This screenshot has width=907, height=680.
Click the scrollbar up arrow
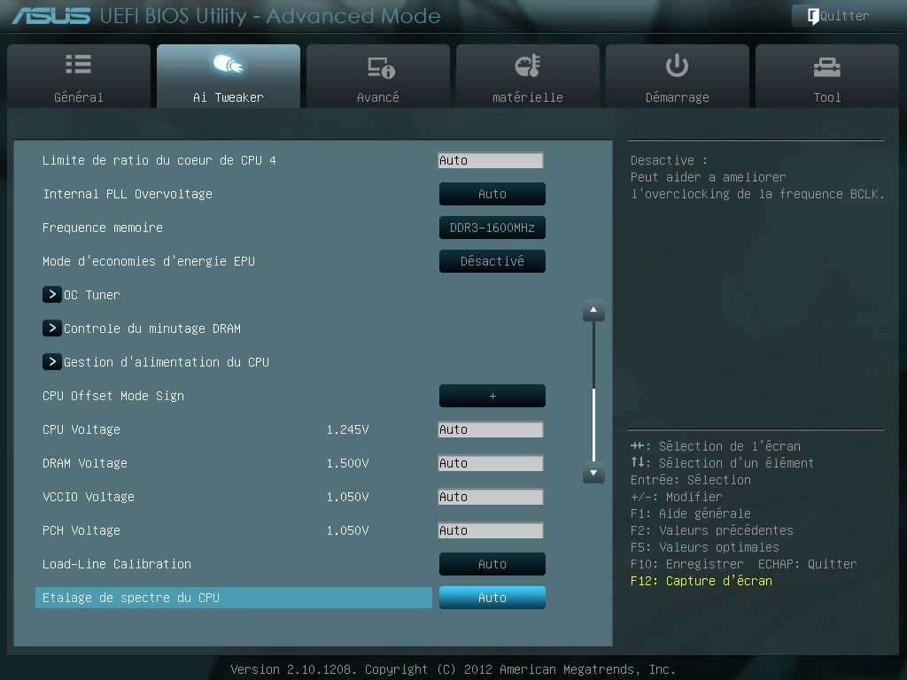[x=593, y=312]
